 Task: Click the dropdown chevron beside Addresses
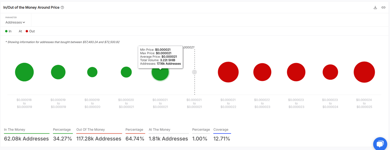24,22
